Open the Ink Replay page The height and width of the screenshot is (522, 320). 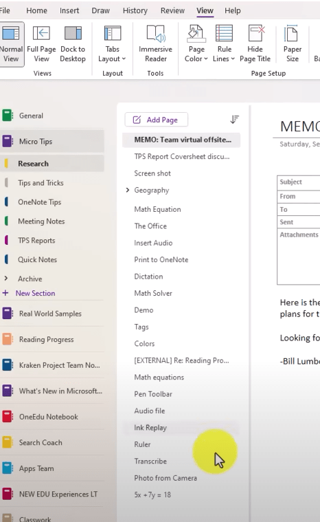pos(181,428)
